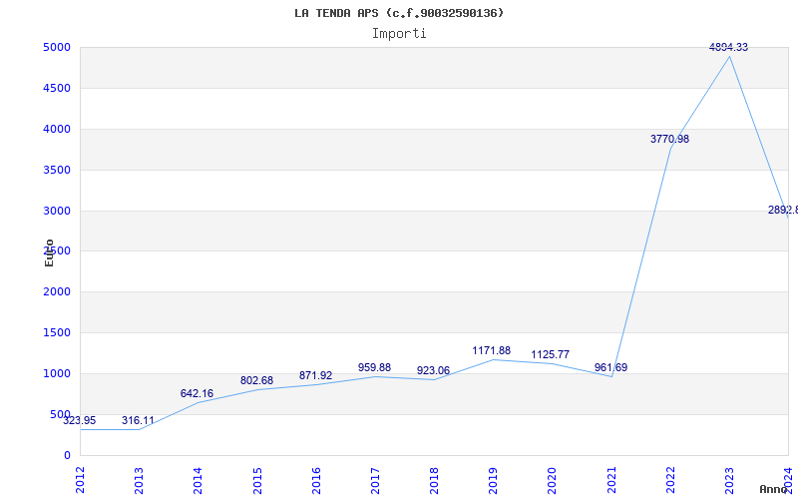The width and height of the screenshot is (798, 499).
Task: Select the 642.16 data label
Action: coord(197,393)
